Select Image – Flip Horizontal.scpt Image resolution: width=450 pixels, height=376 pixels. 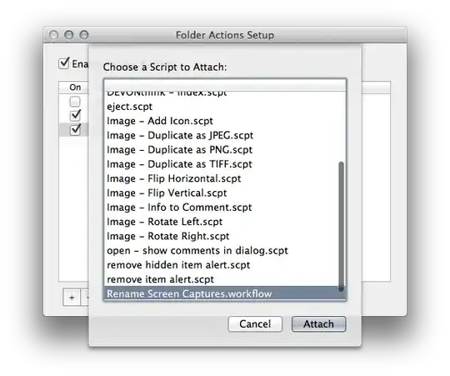pyautogui.click(x=225, y=178)
